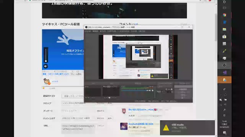
Task: Open OBS mixer gear settings
Action: click(152, 91)
